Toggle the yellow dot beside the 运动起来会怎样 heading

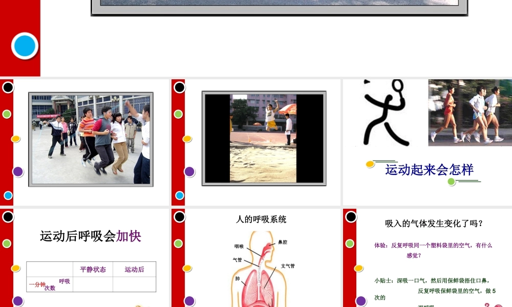(369, 165)
